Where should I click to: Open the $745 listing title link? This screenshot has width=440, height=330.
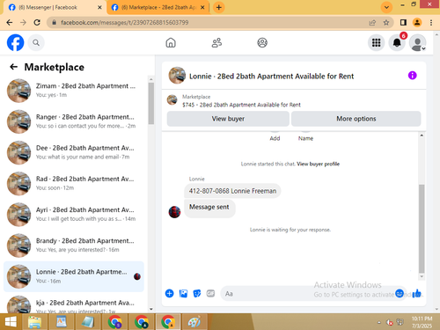point(241,105)
